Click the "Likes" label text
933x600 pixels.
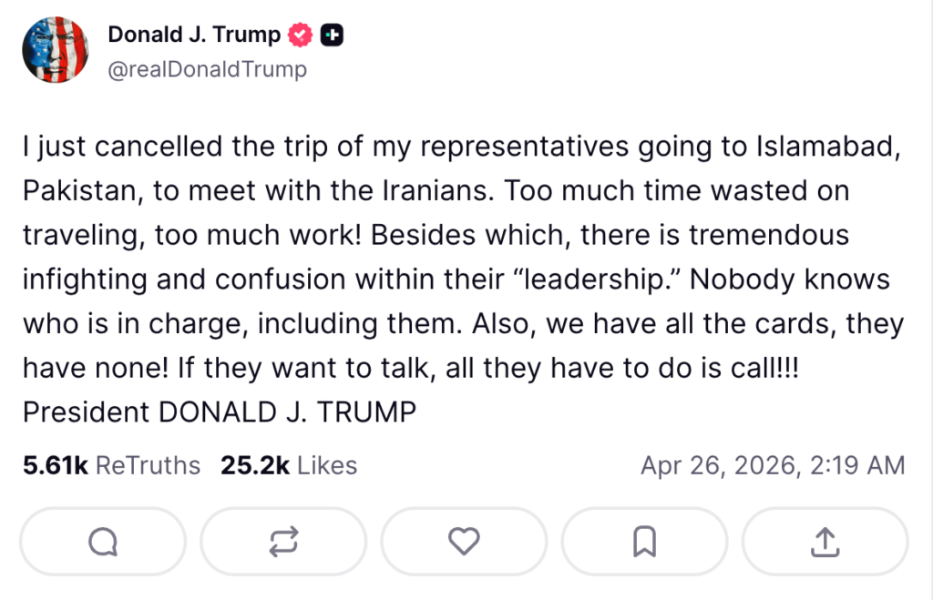(x=327, y=465)
